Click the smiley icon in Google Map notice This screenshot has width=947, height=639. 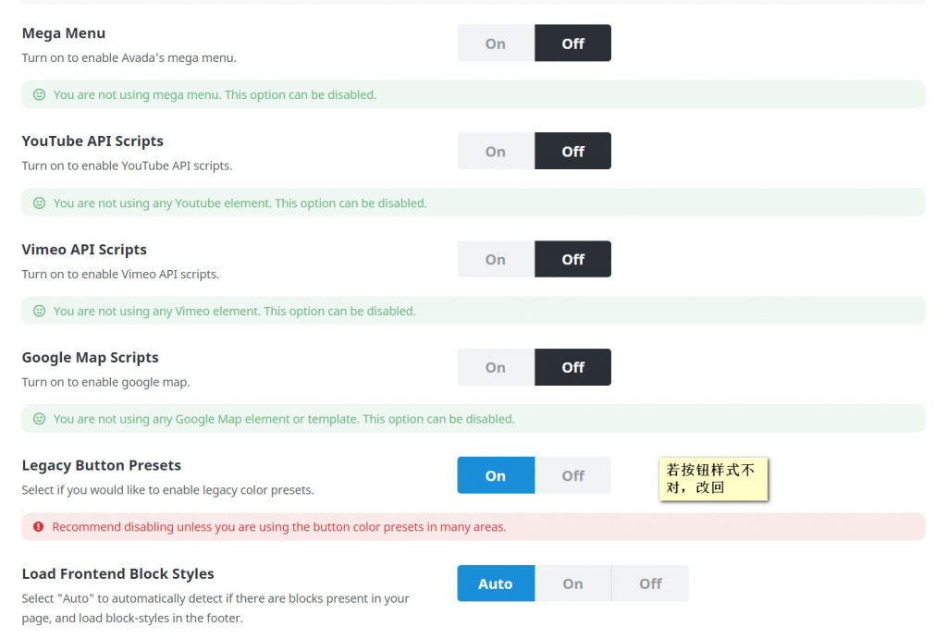[x=39, y=419]
